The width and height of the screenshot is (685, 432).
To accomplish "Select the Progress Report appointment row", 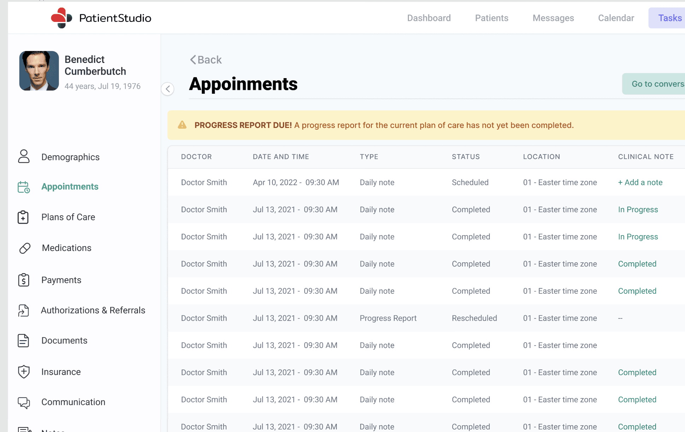I will tap(426, 318).
